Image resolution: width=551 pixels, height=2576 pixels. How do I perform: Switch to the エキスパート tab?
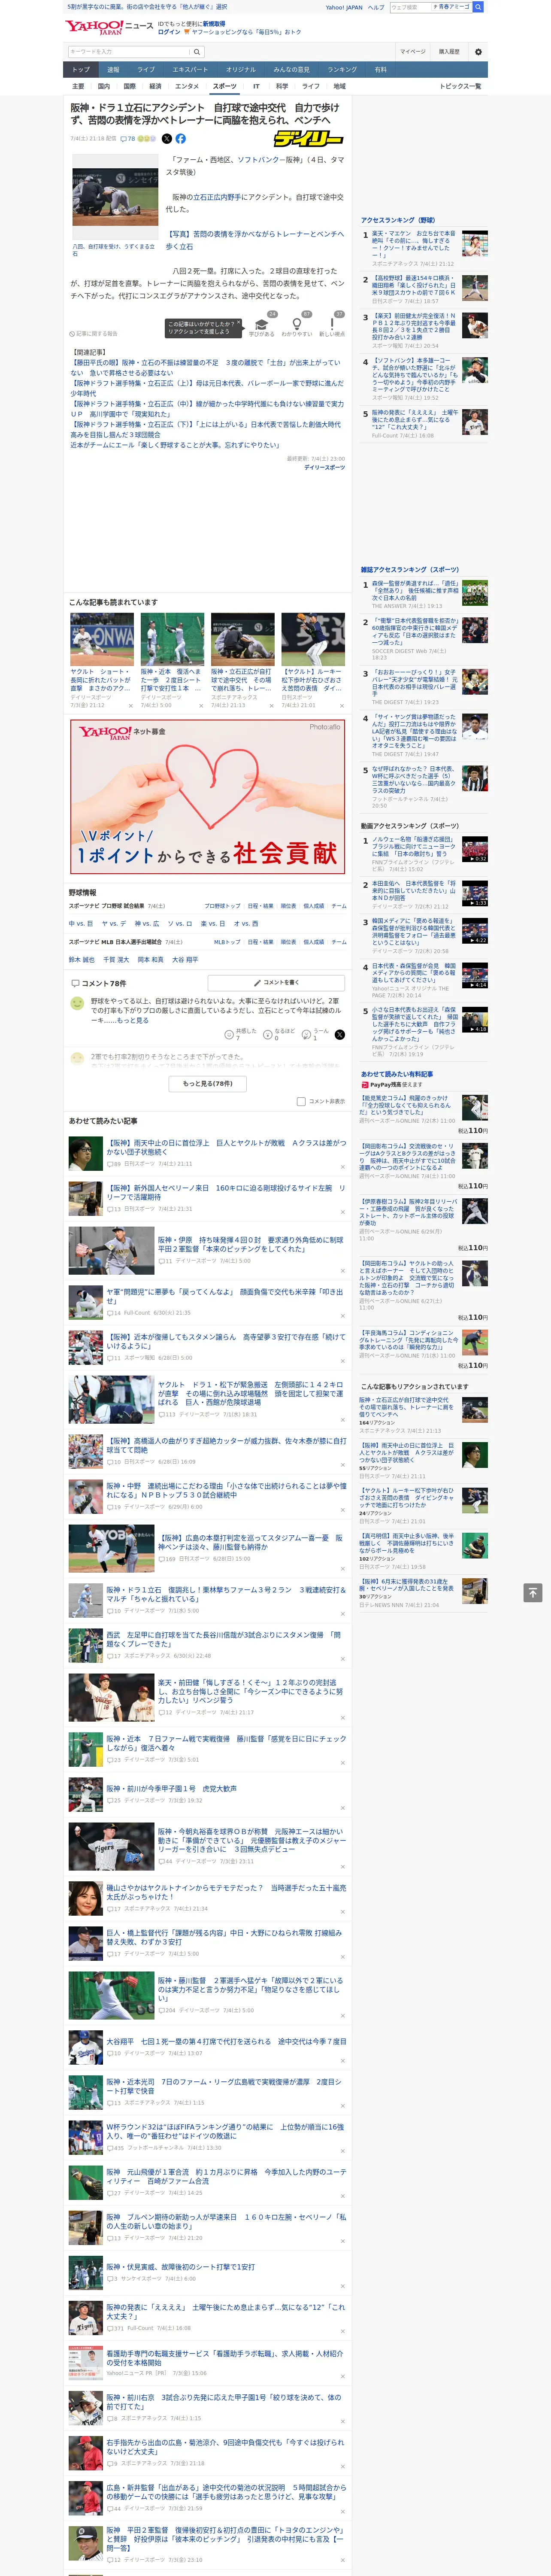pos(190,70)
